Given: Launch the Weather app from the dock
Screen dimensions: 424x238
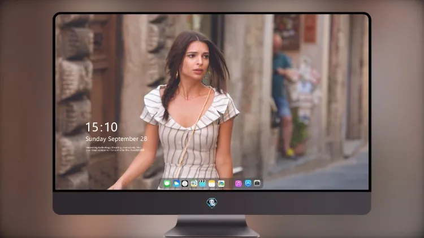Looking at the screenshot, I should point(176,184).
